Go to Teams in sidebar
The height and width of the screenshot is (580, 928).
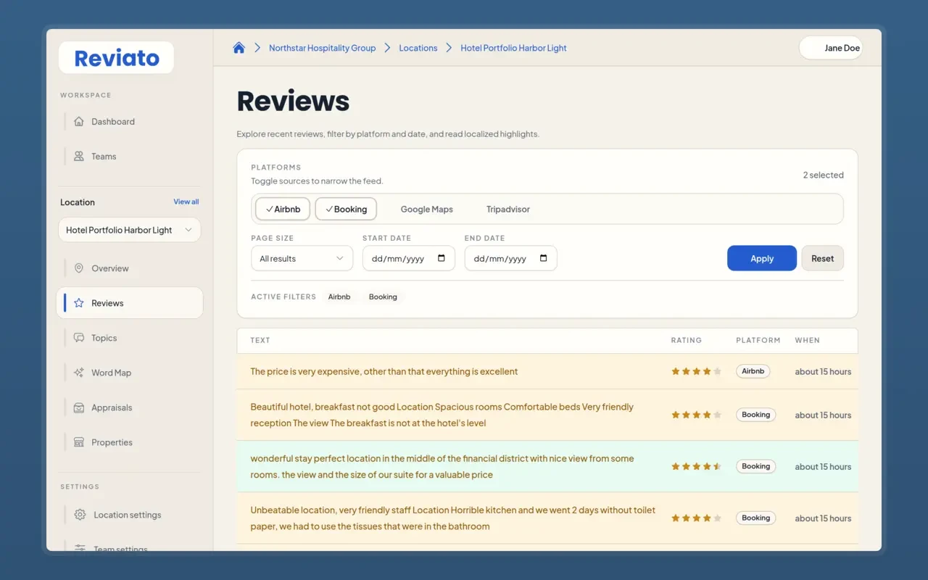129,157
